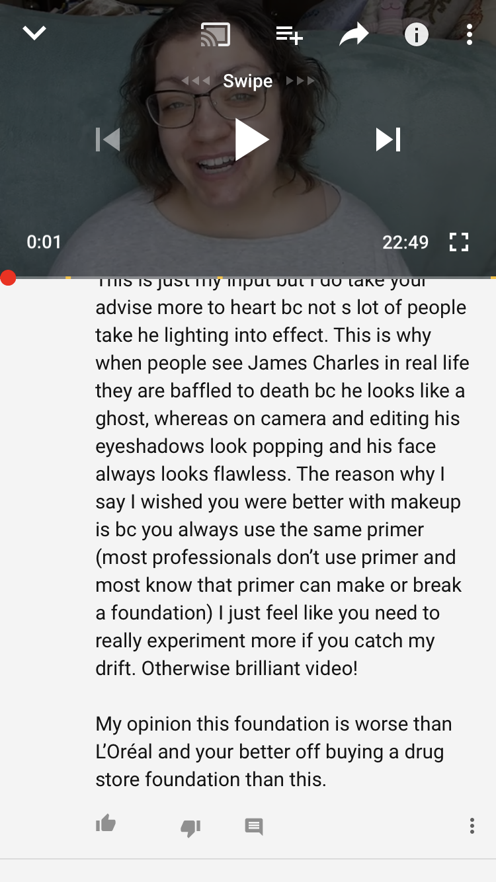Share the video with arrow icon

point(354,34)
